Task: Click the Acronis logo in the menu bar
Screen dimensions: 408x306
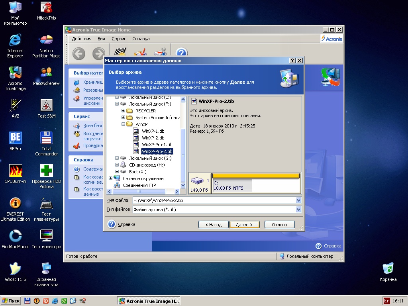Action: tap(332, 39)
